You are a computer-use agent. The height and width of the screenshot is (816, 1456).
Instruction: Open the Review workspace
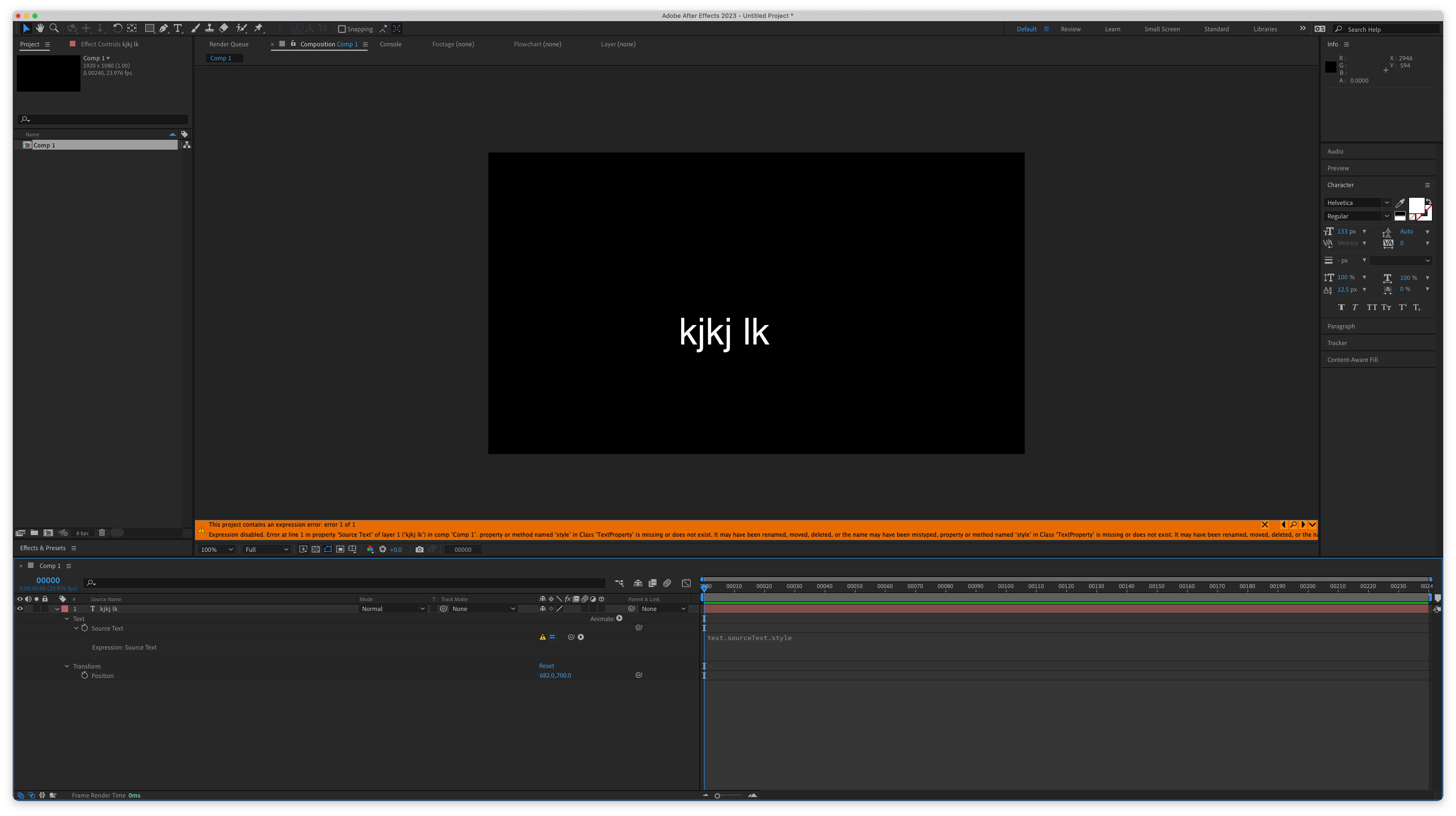coord(1070,29)
